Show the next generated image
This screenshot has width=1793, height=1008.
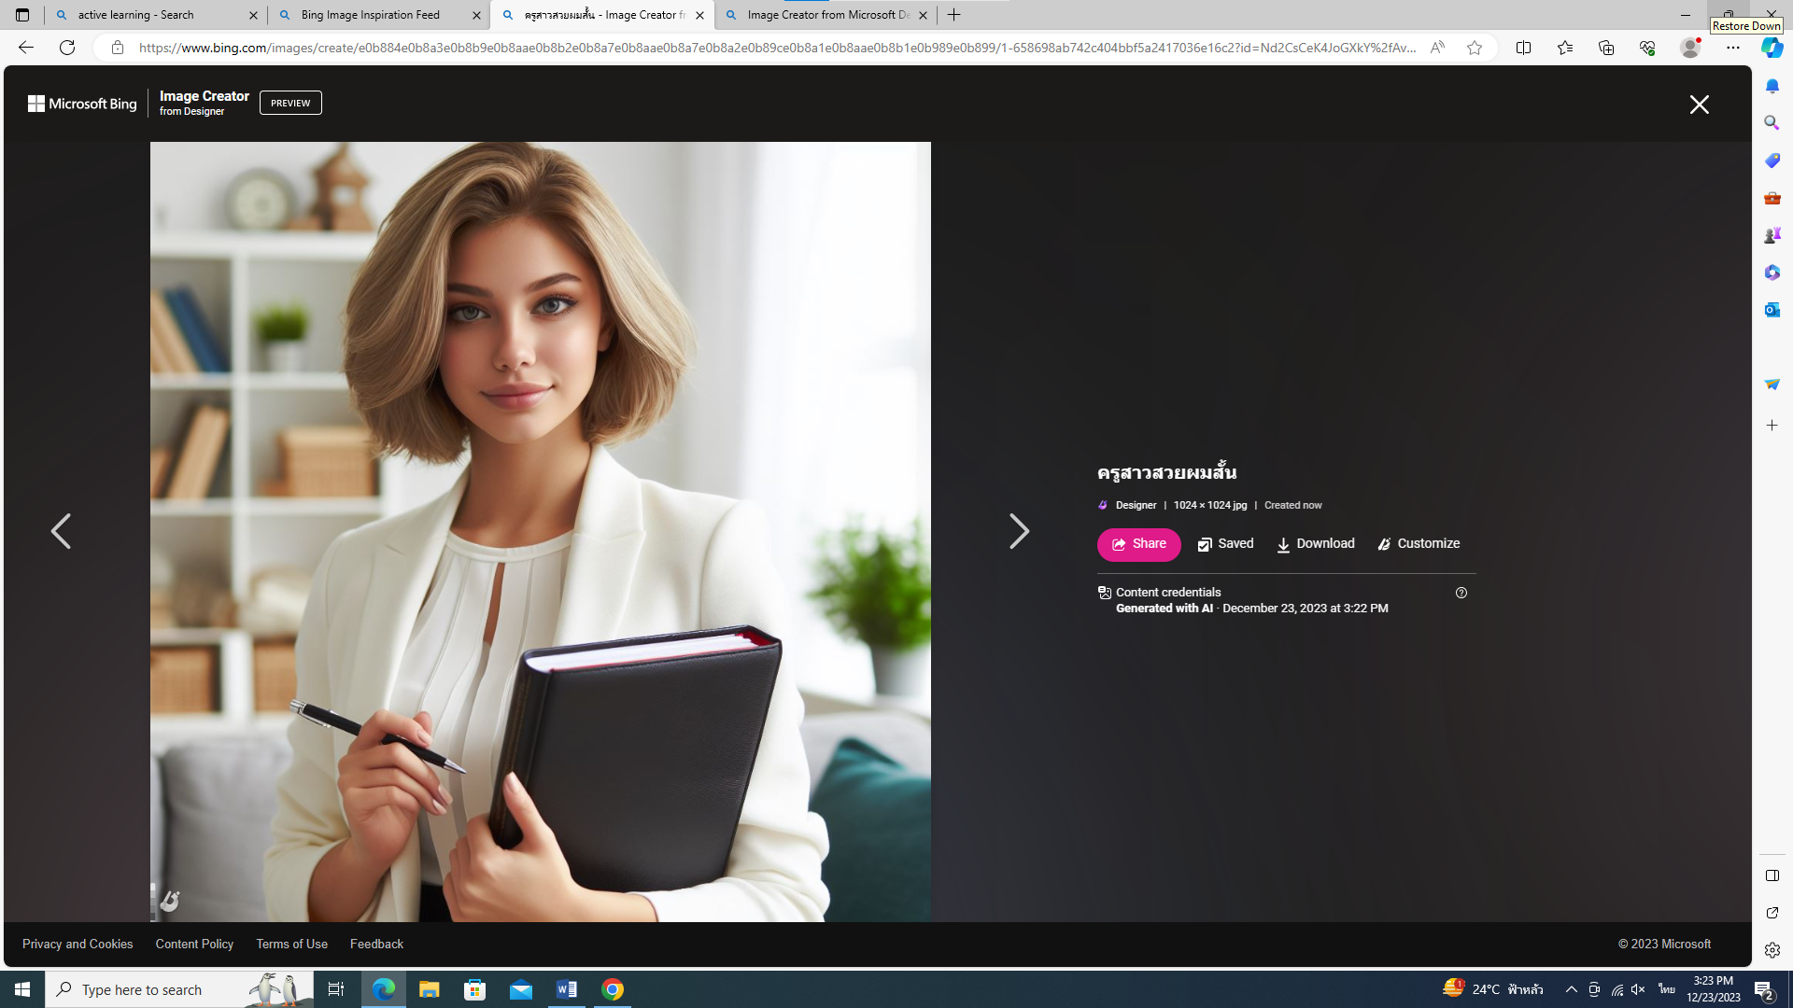click(1019, 531)
